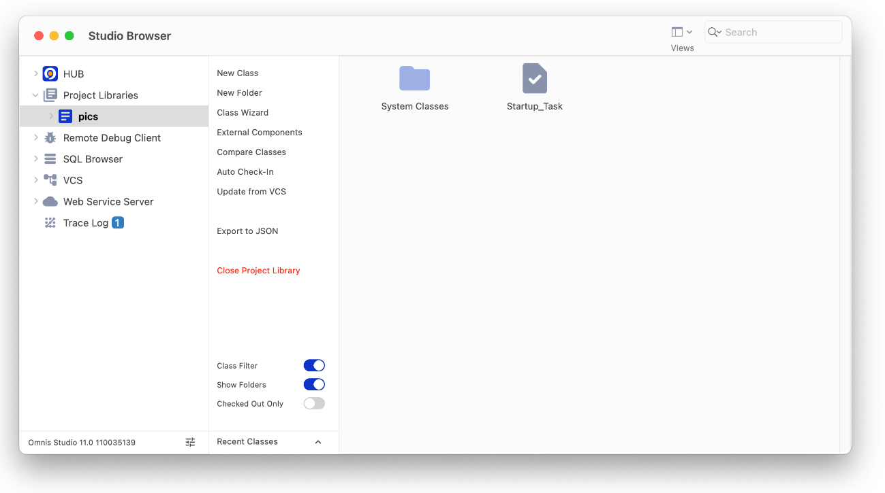Open the Class Wizard

(243, 112)
